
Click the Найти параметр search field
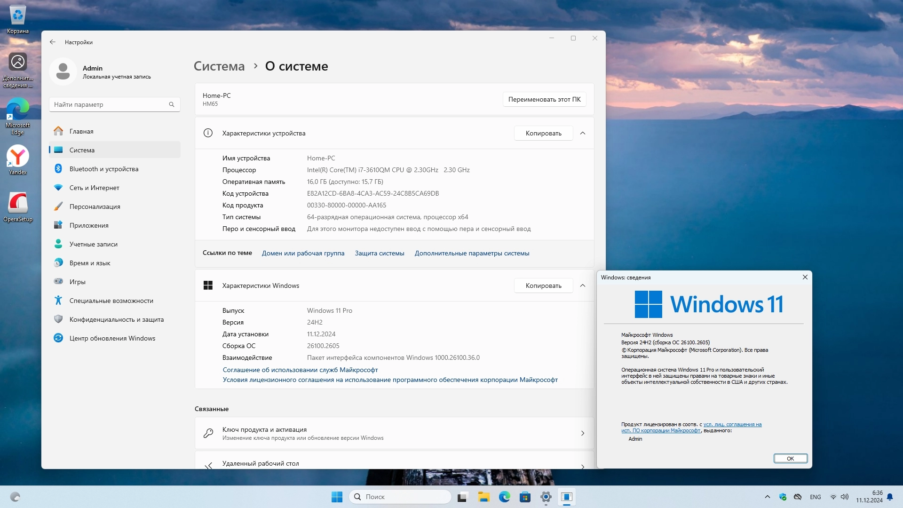(x=111, y=104)
